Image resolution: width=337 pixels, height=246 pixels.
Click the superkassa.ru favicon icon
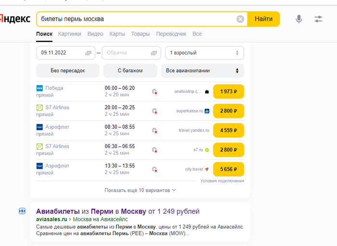[x=207, y=111]
